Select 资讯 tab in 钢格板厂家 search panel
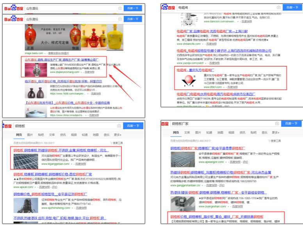Screen dimensions: 303x227 coord(242,133)
